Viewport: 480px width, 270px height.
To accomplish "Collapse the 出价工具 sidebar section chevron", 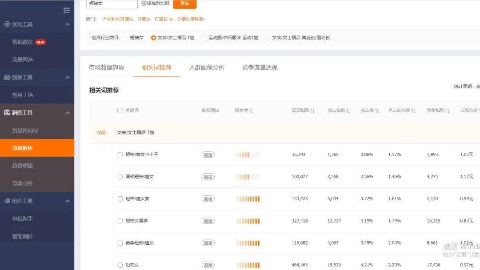I will point(68,201).
